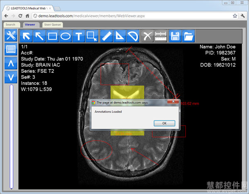249x194 pixels.
Task: Select the Ruler measurement tool
Action: [x=107, y=36]
